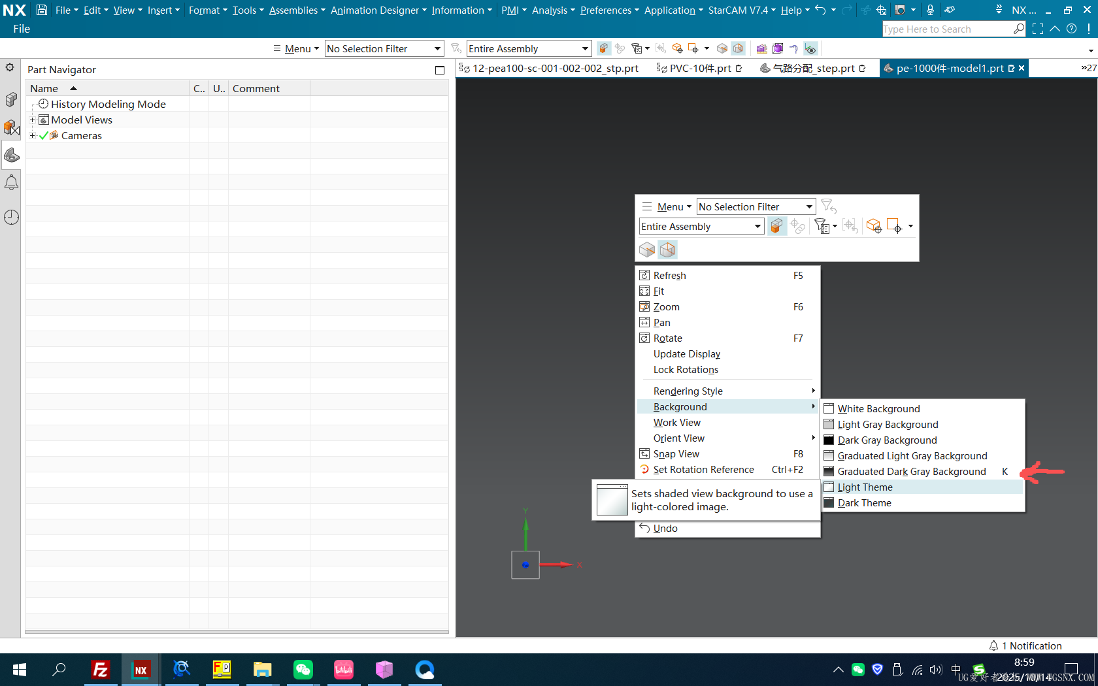
Task: Open the Notifications bell in resource bar
Action: [11, 183]
